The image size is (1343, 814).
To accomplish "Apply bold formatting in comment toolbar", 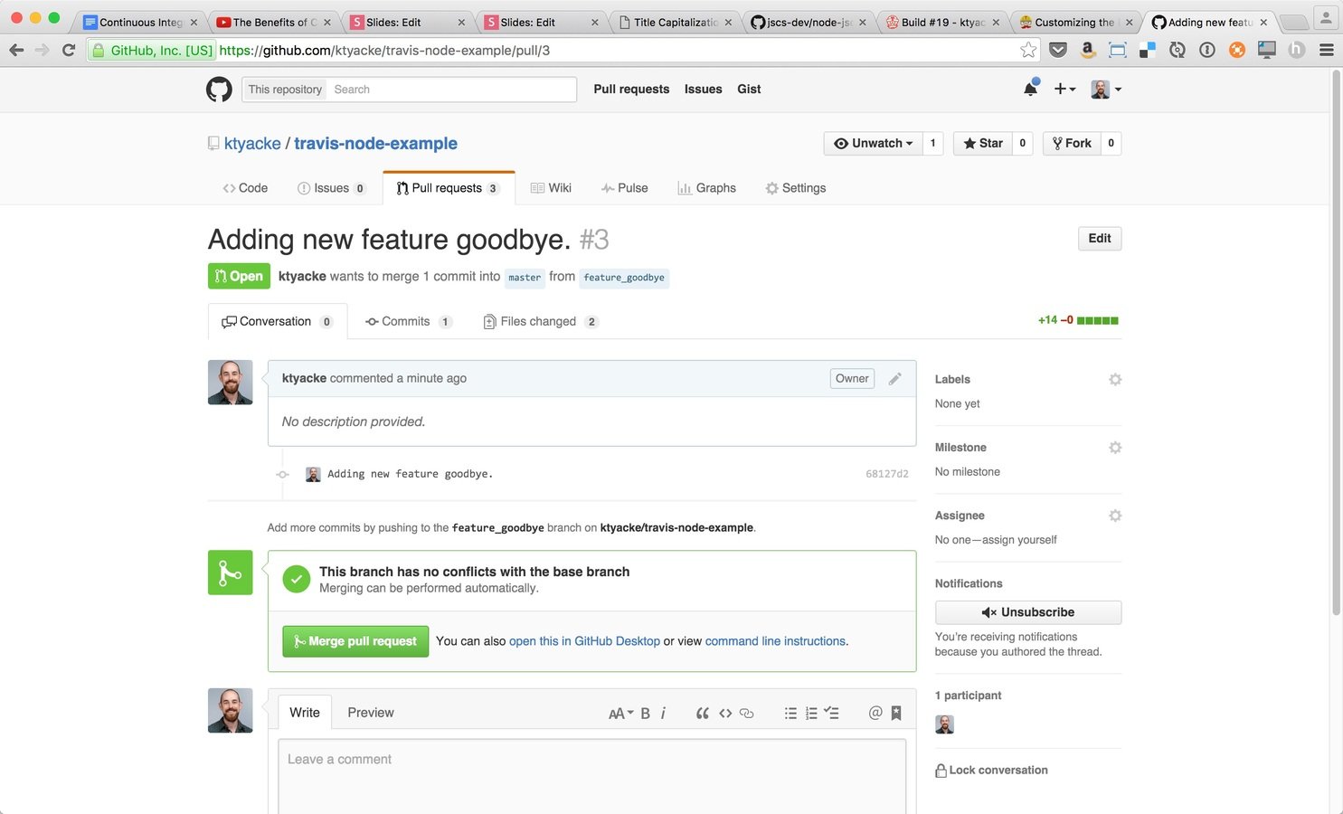I will pyautogui.click(x=646, y=714).
